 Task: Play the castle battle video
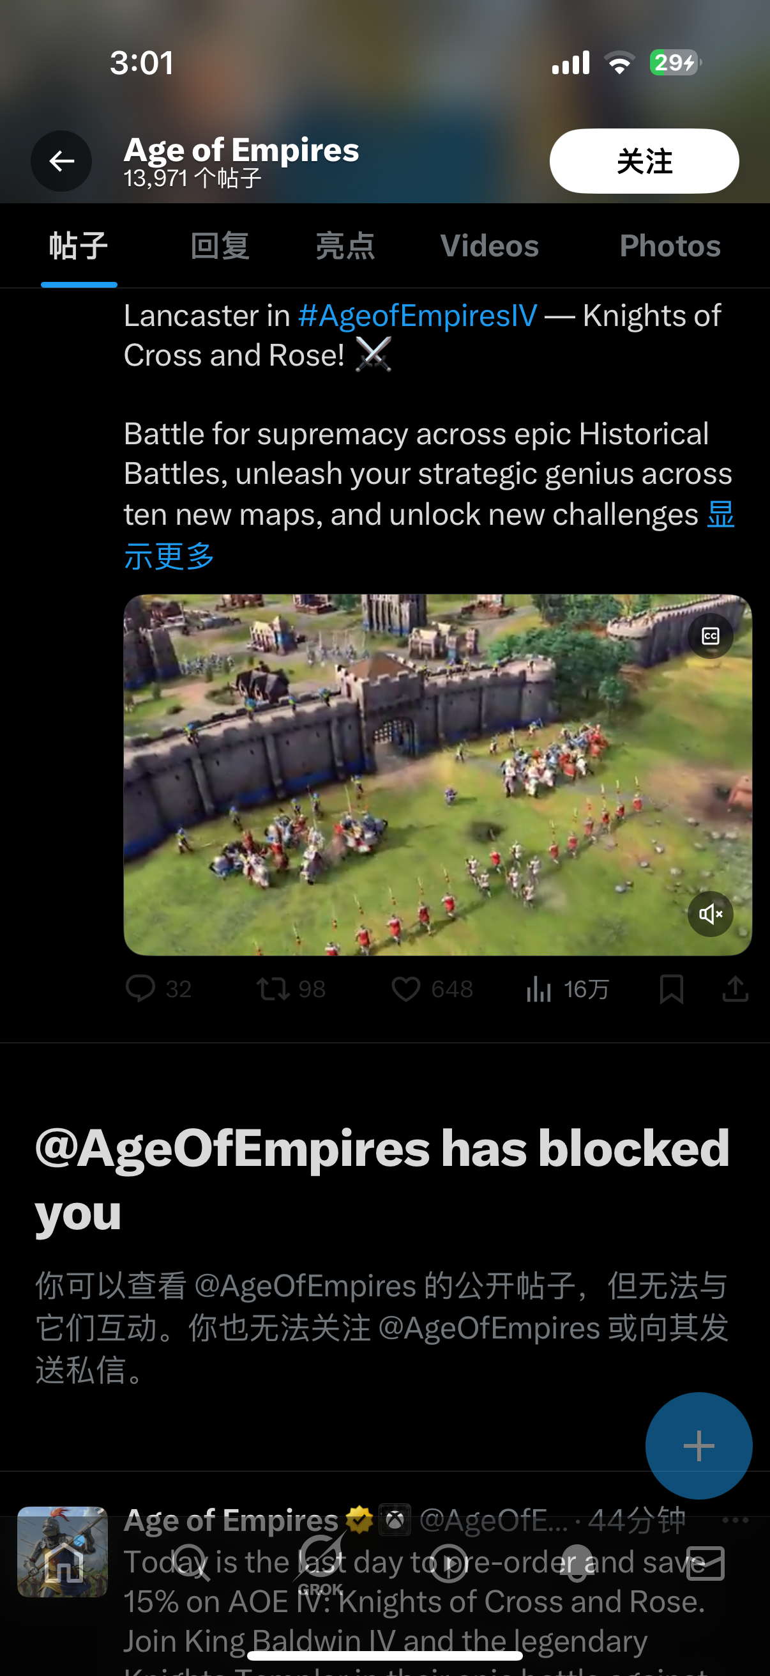point(437,774)
